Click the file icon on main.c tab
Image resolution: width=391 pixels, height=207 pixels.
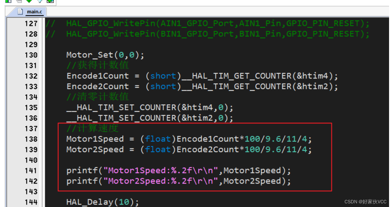(20, 12)
